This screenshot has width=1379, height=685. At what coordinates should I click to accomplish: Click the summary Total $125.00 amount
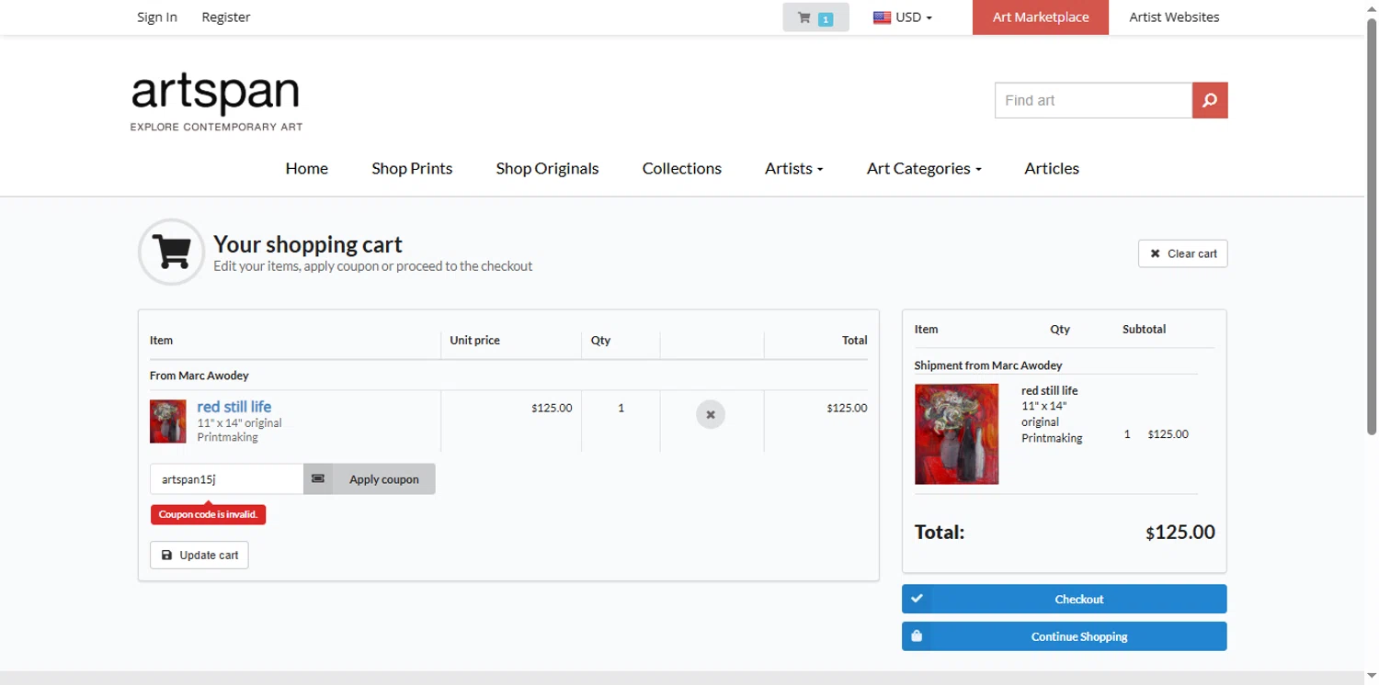point(1180,533)
